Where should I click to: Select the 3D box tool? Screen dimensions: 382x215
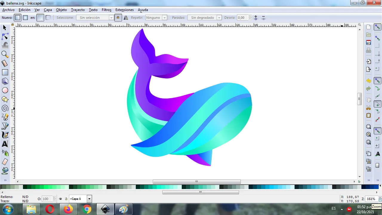[x=5, y=81]
